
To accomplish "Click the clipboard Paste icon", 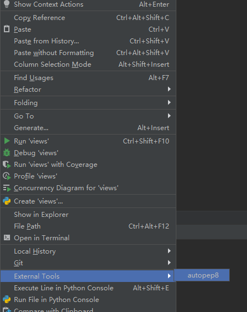I will tap(7, 29).
